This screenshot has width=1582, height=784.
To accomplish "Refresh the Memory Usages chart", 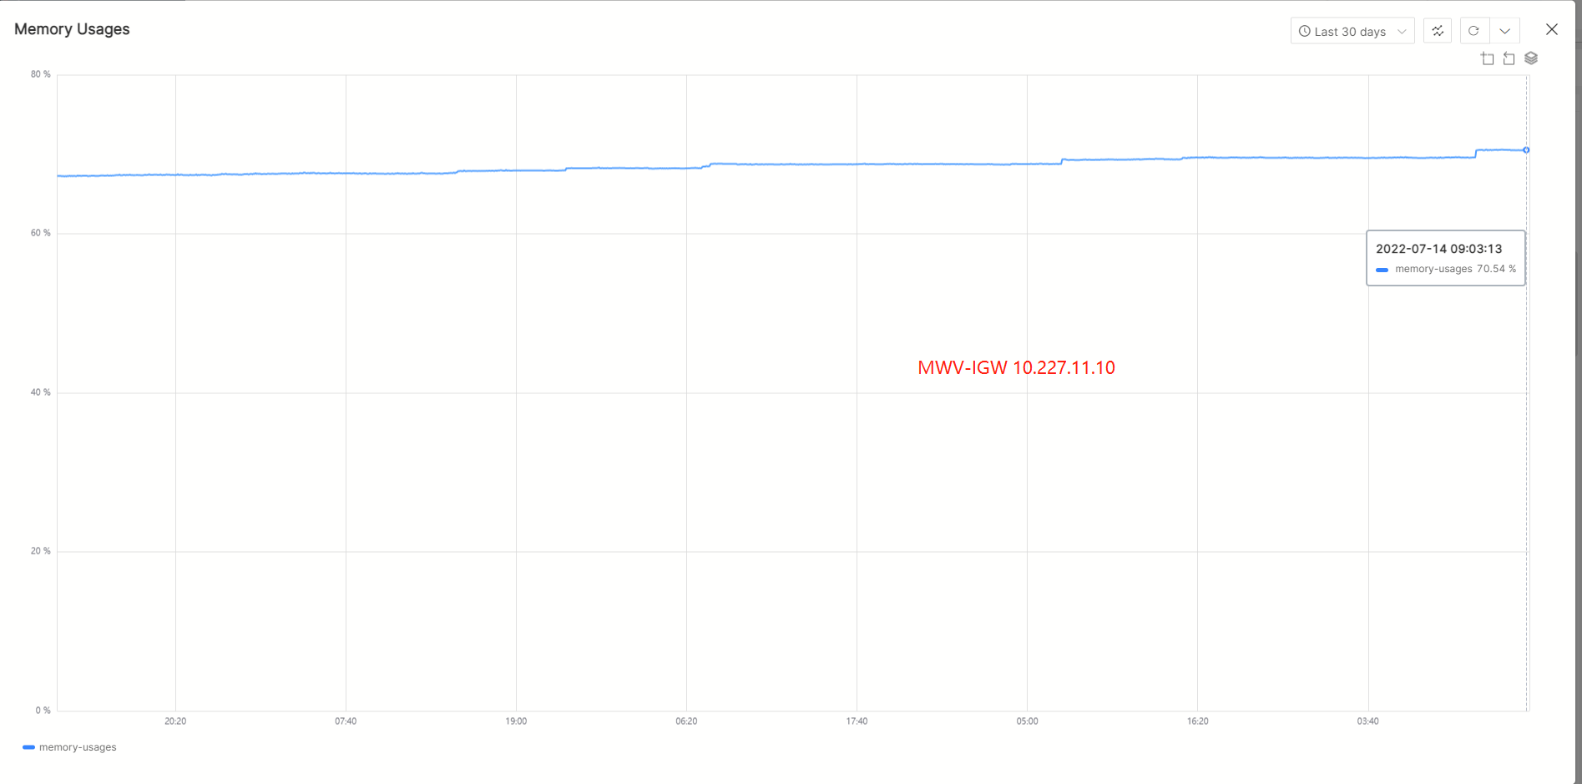I will tap(1473, 31).
